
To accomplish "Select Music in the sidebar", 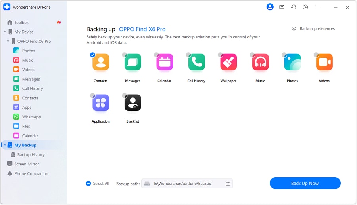I will pos(23,60).
